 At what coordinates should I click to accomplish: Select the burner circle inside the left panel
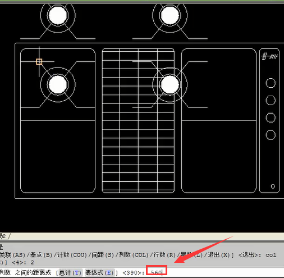click(58, 84)
